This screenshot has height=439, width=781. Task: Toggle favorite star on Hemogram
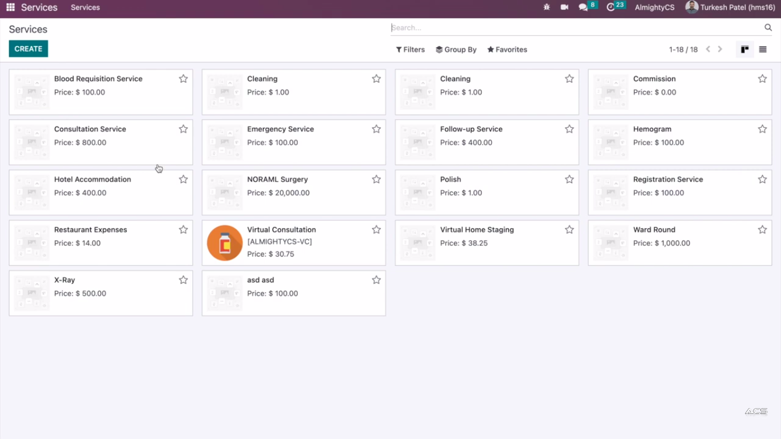(x=762, y=129)
